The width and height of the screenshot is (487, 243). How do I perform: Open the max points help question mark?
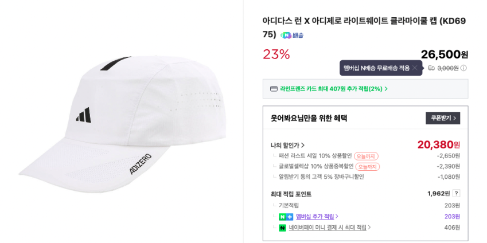click(x=456, y=194)
